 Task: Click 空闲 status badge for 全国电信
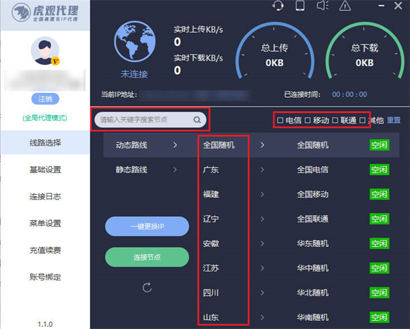click(379, 170)
